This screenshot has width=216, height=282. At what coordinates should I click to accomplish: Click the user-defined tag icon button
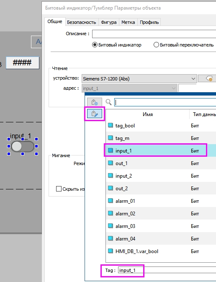pyautogui.click(x=95, y=114)
